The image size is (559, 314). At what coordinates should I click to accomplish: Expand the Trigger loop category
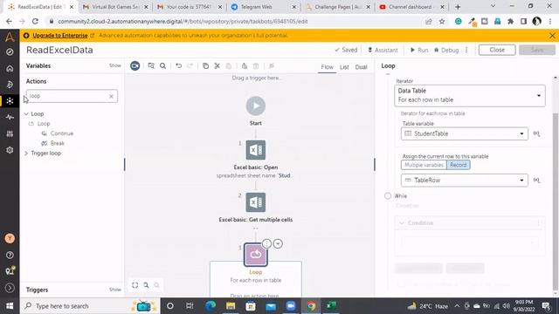coord(26,154)
